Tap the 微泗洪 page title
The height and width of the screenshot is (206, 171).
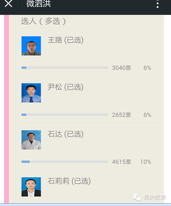point(38,3)
